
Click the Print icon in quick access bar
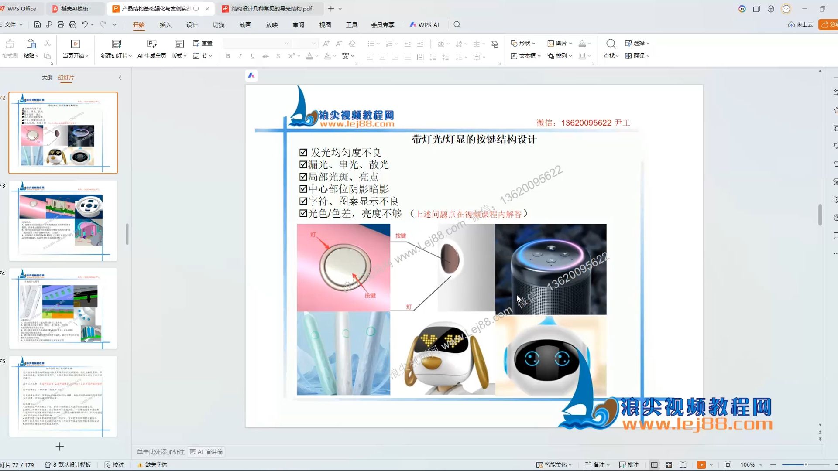[61, 25]
